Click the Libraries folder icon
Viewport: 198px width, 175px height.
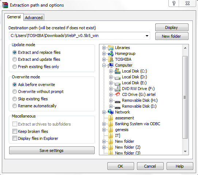tap(111, 48)
